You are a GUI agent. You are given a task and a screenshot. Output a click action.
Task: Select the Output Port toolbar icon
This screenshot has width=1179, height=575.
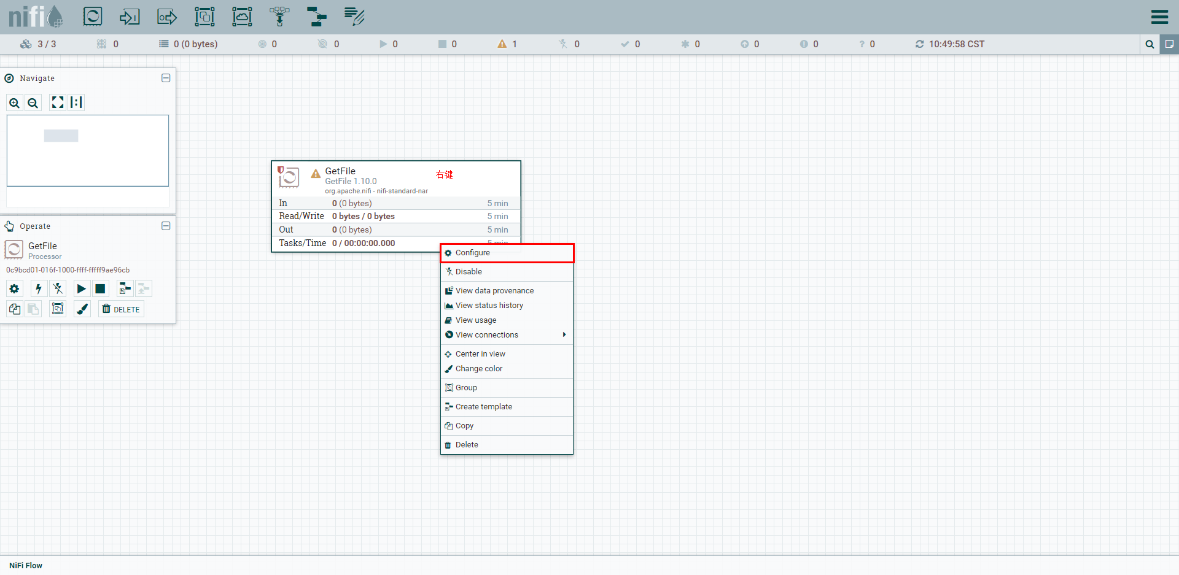167,16
